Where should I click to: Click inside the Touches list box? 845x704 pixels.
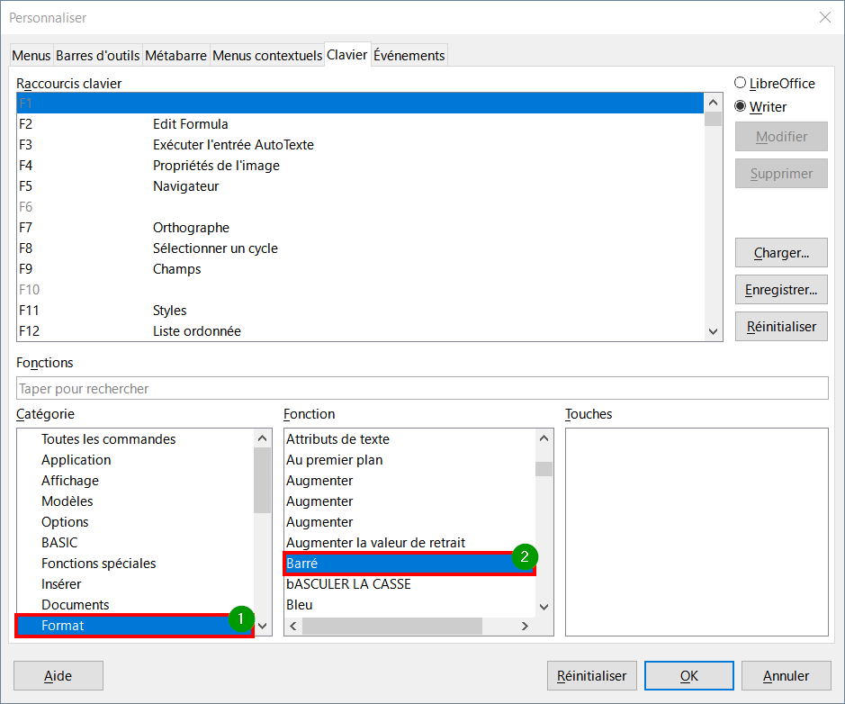(x=697, y=532)
